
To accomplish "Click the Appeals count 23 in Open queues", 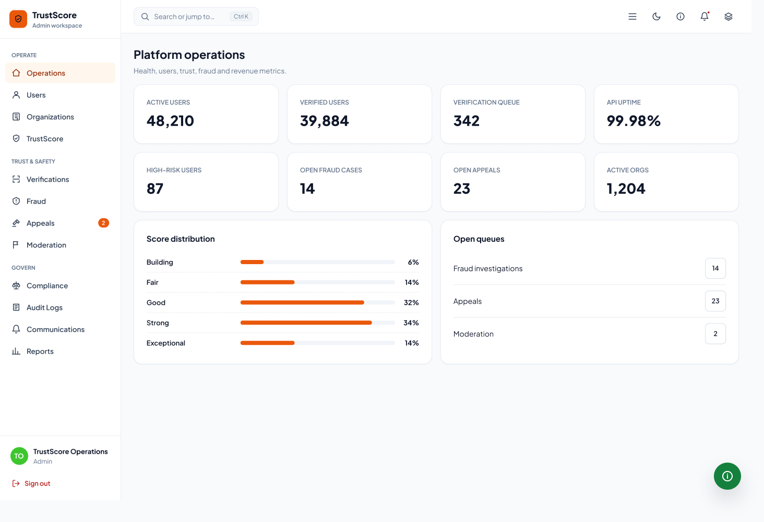I will pyautogui.click(x=715, y=301).
